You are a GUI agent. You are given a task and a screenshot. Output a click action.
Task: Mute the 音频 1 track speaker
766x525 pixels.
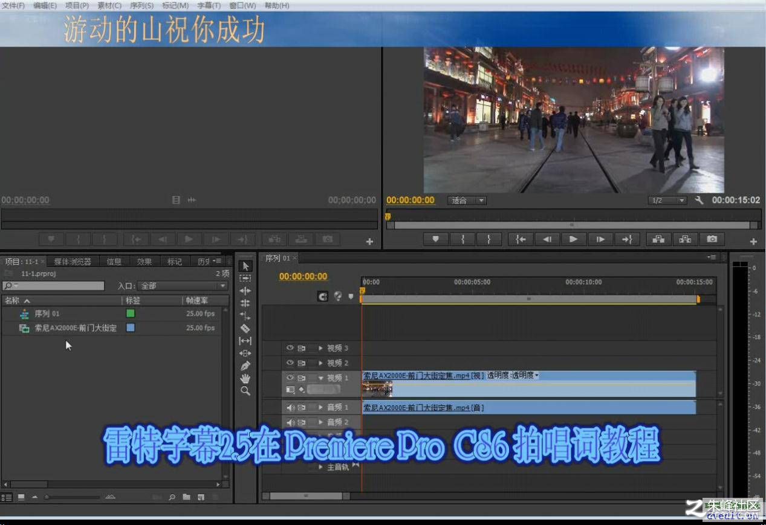point(290,407)
